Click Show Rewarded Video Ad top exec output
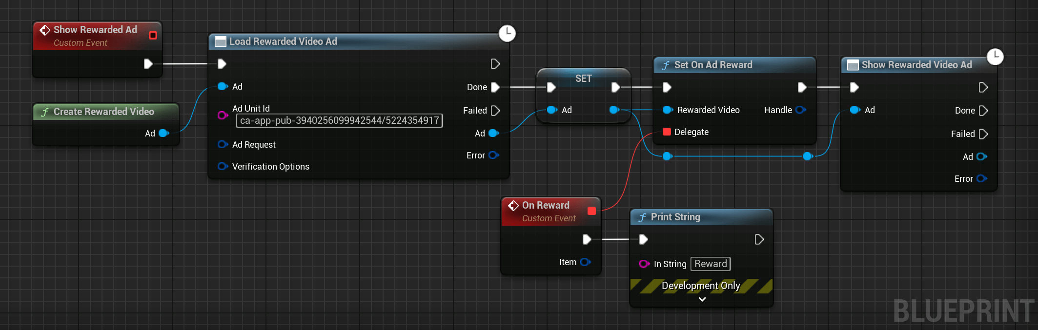The height and width of the screenshot is (330, 1038). (x=983, y=87)
